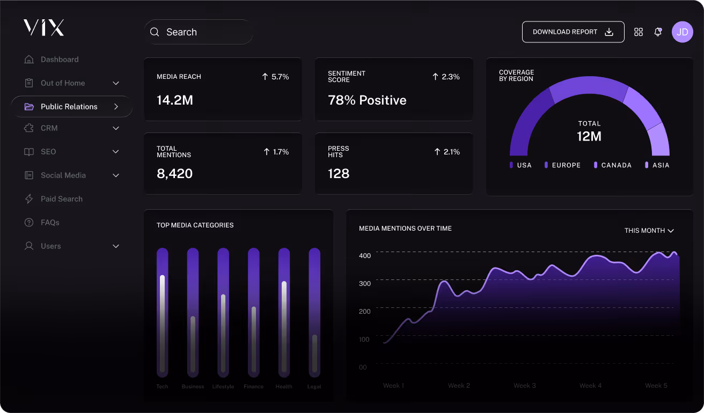
Task: Click the Download Report button
Action: [573, 32]
